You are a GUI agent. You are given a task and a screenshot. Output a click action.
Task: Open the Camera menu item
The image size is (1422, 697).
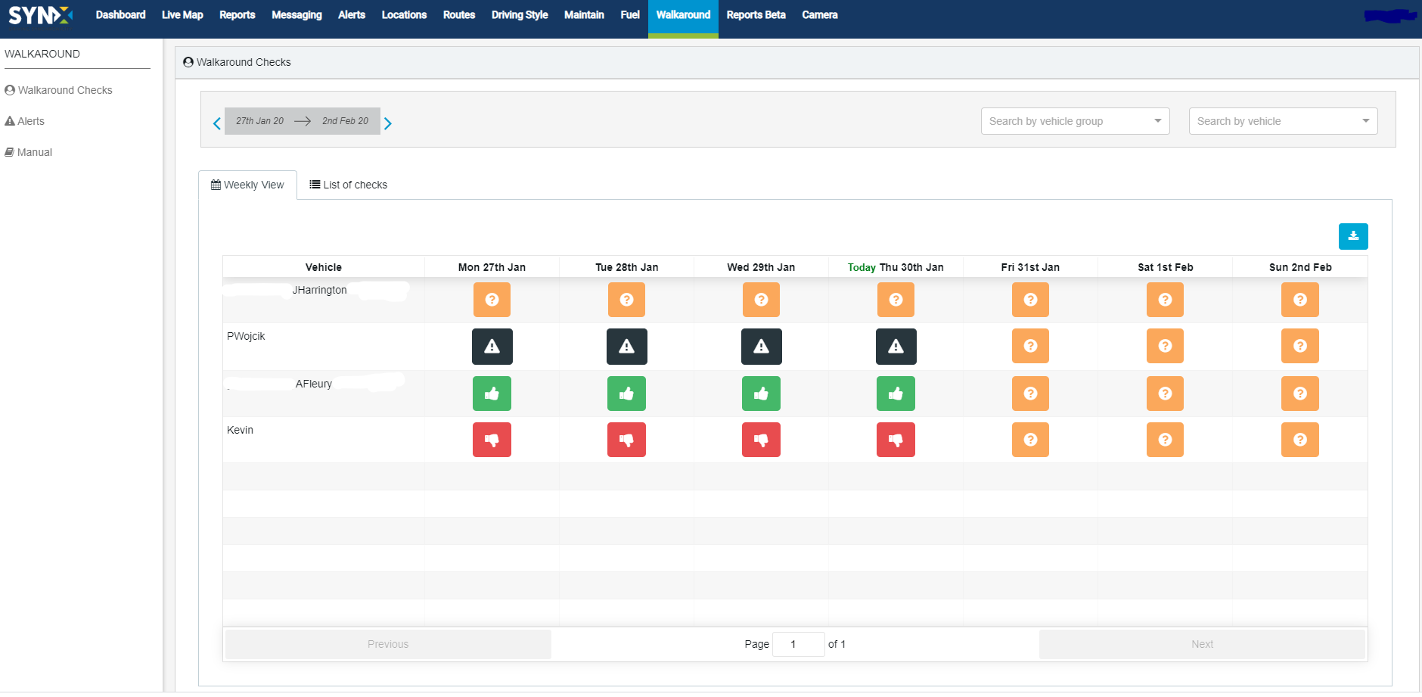pos(820,15)
